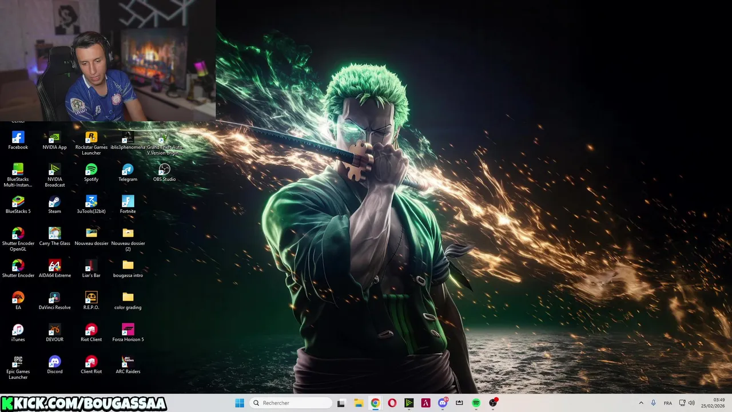
Task: Open Discord from the taskbar
Action: (x=443, y=403)
